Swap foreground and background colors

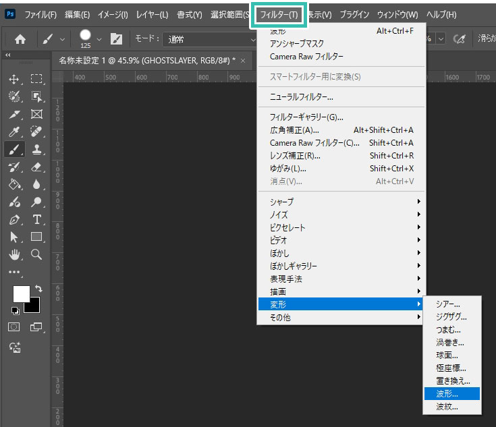[38, 288]
